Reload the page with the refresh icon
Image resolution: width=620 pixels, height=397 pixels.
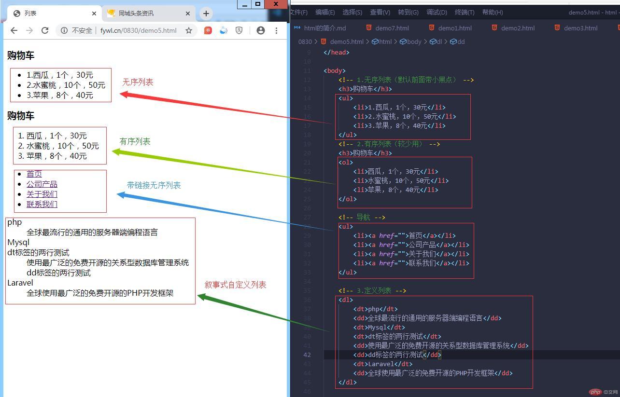point(45,30)
